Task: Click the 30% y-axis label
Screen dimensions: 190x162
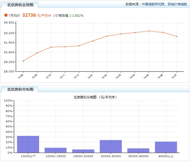Action: [x=9, y=137]
